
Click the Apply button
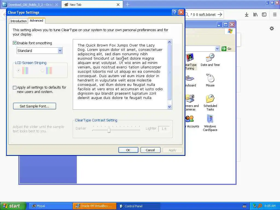173,150
